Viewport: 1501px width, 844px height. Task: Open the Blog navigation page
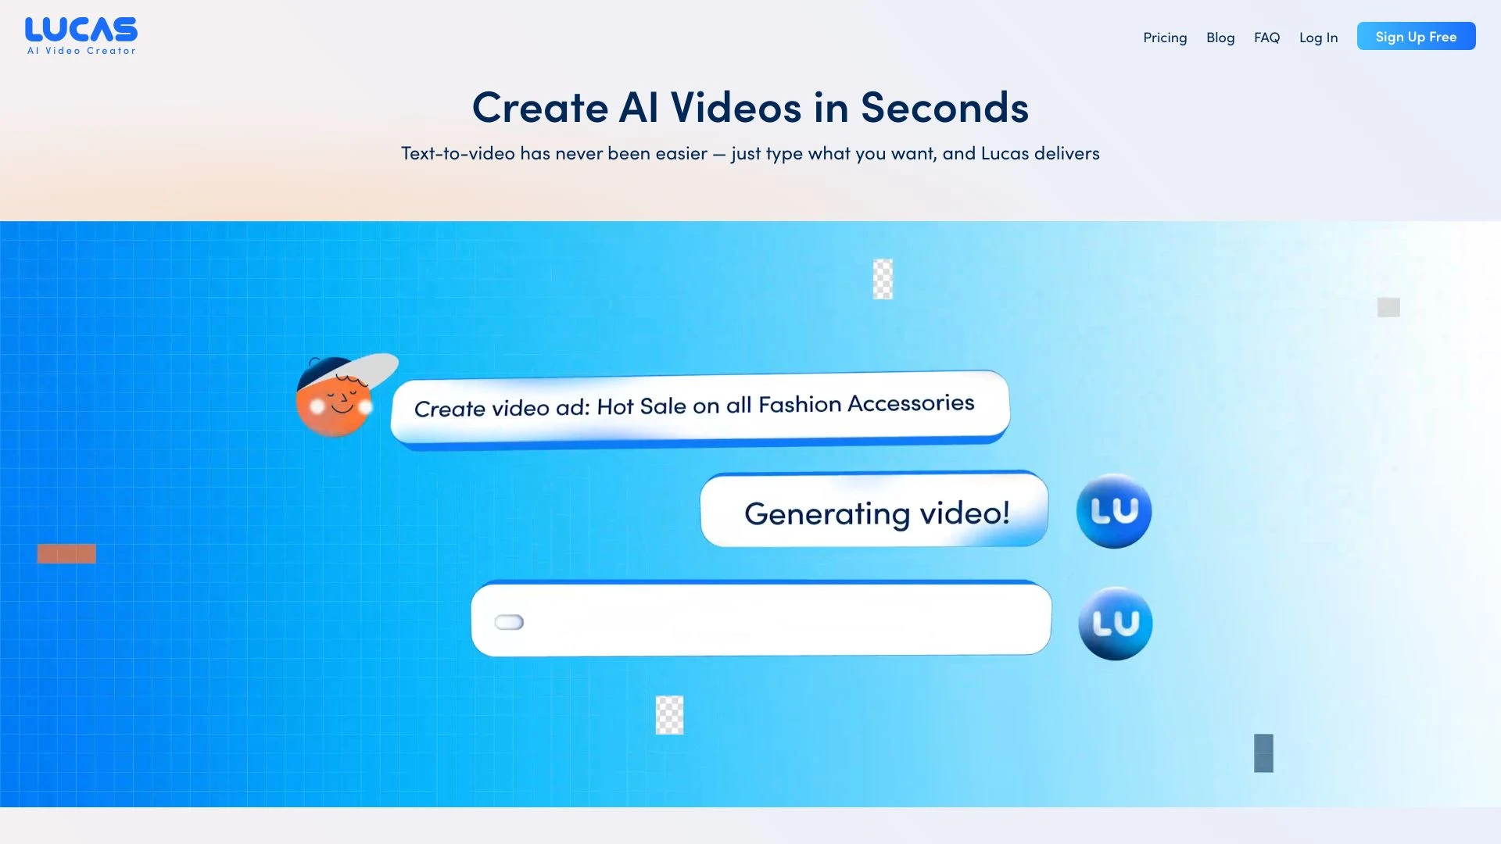[x=1220, y=37]
